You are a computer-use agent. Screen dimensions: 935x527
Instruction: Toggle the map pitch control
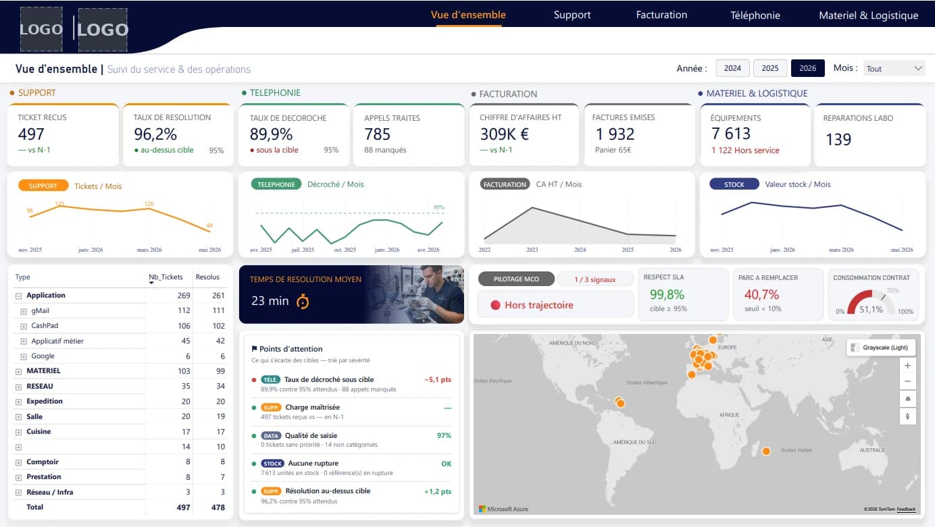pyautogui.click(x=907, y=399)
